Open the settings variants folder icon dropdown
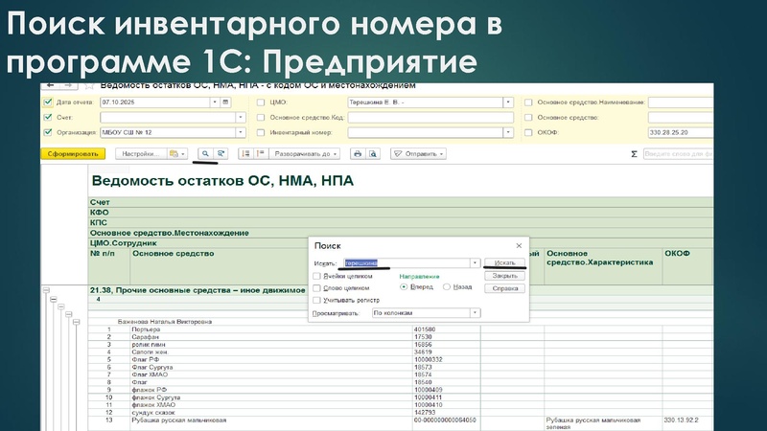The height and width of the screenshot is (431, 767). tap(177, 153)
